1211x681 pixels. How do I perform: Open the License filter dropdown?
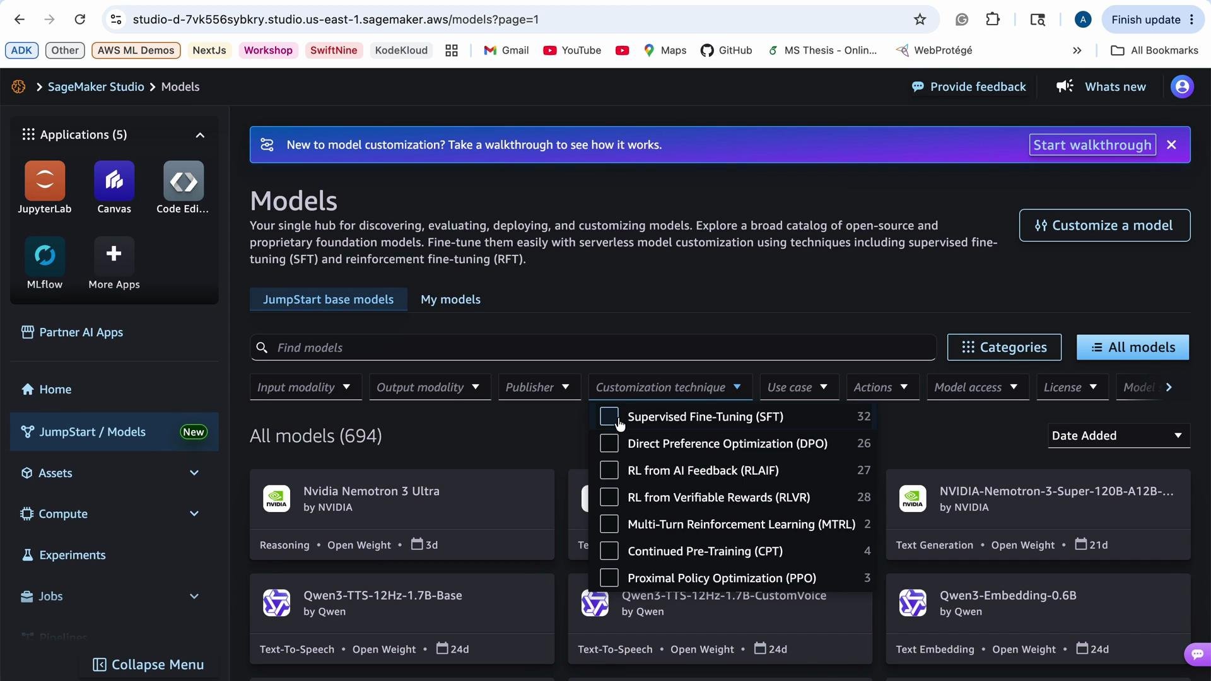[1072, 387]
